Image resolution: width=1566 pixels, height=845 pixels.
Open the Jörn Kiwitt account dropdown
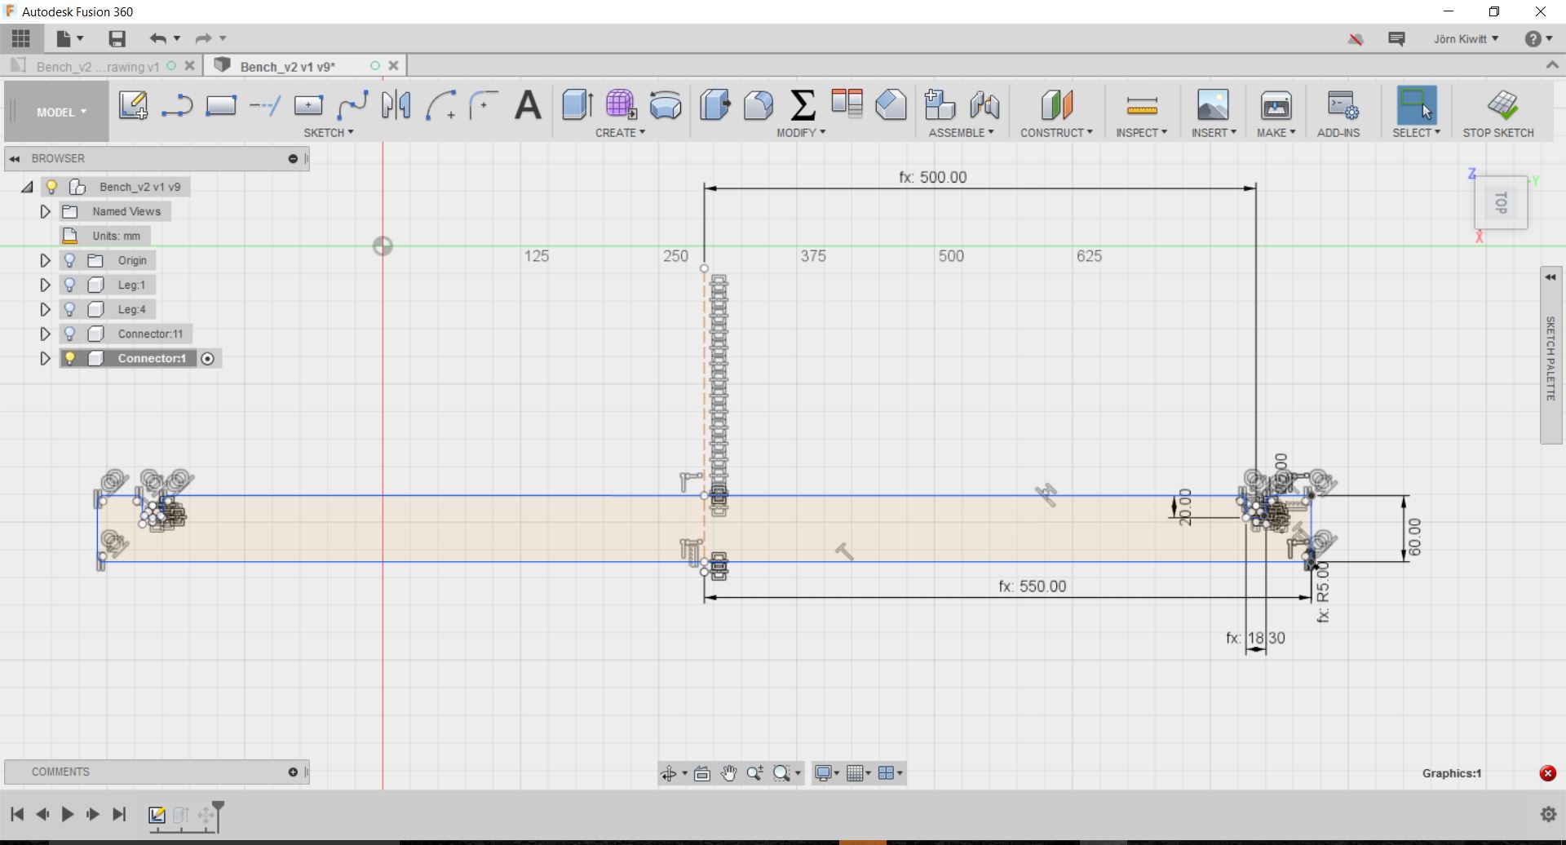click(x=1466, y=38)
